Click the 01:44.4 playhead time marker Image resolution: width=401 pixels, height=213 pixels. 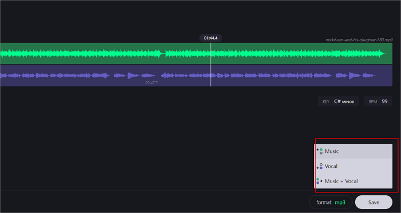click(211, 38)
